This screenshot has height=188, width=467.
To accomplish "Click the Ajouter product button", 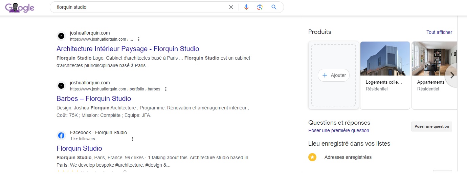I will 334,75.
